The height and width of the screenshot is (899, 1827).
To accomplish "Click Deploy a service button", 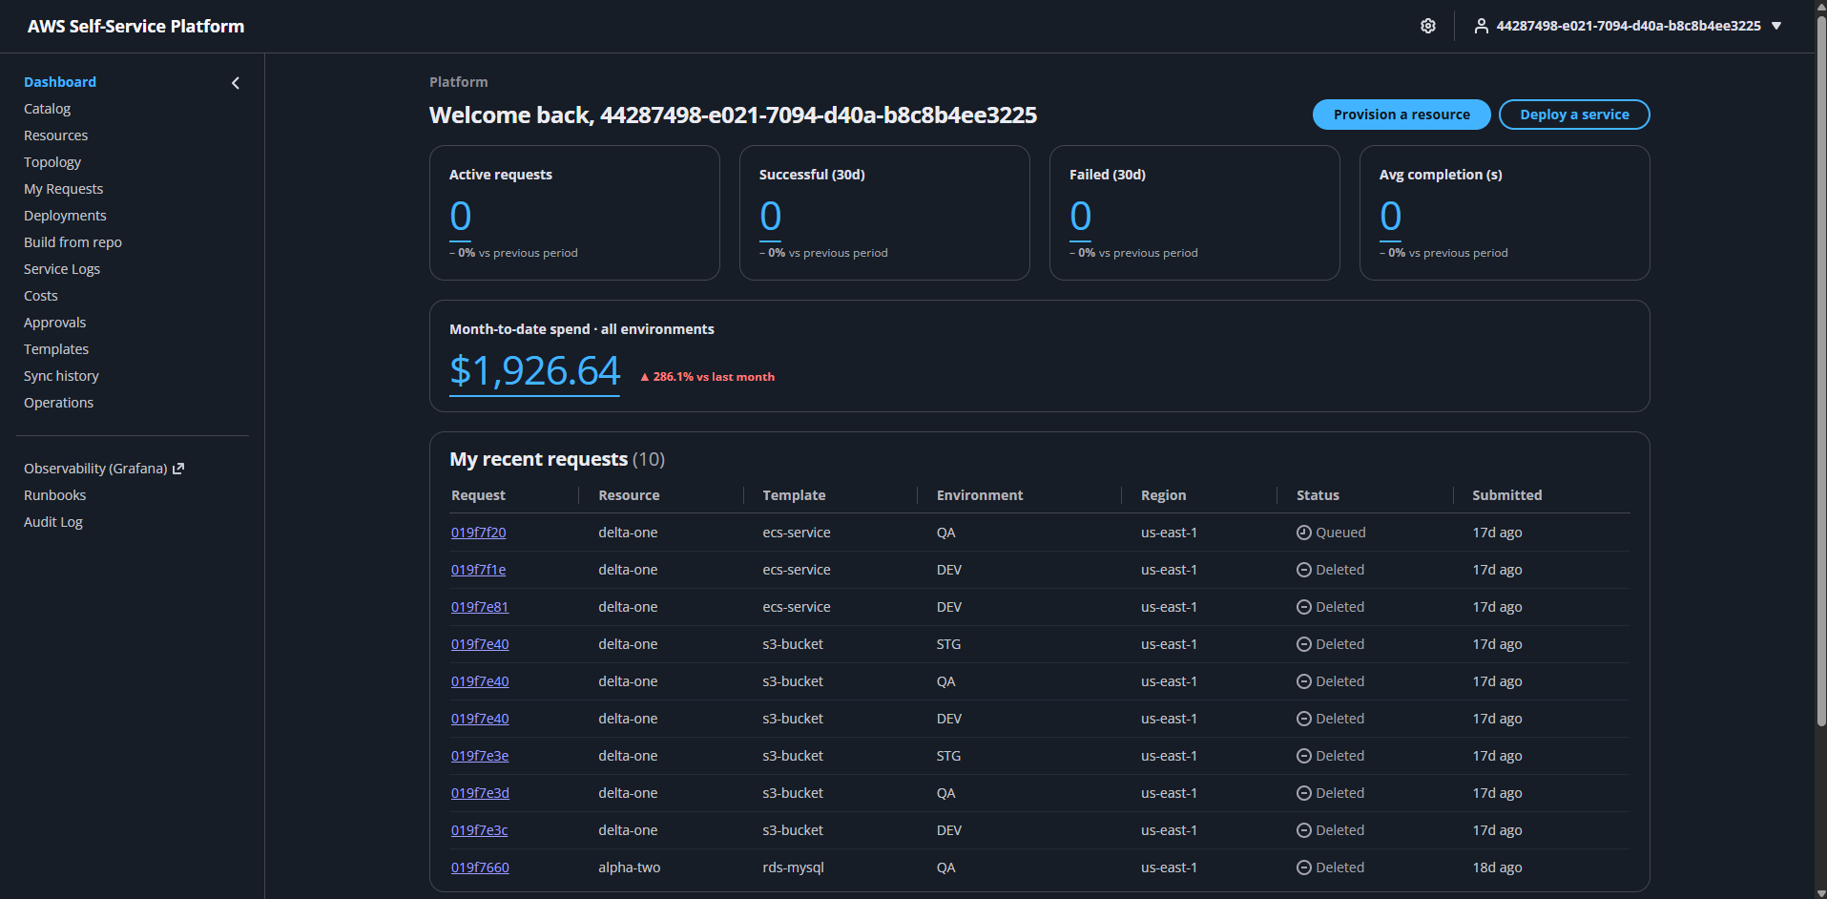I will pyautogui.click(x=1574, y=115).
